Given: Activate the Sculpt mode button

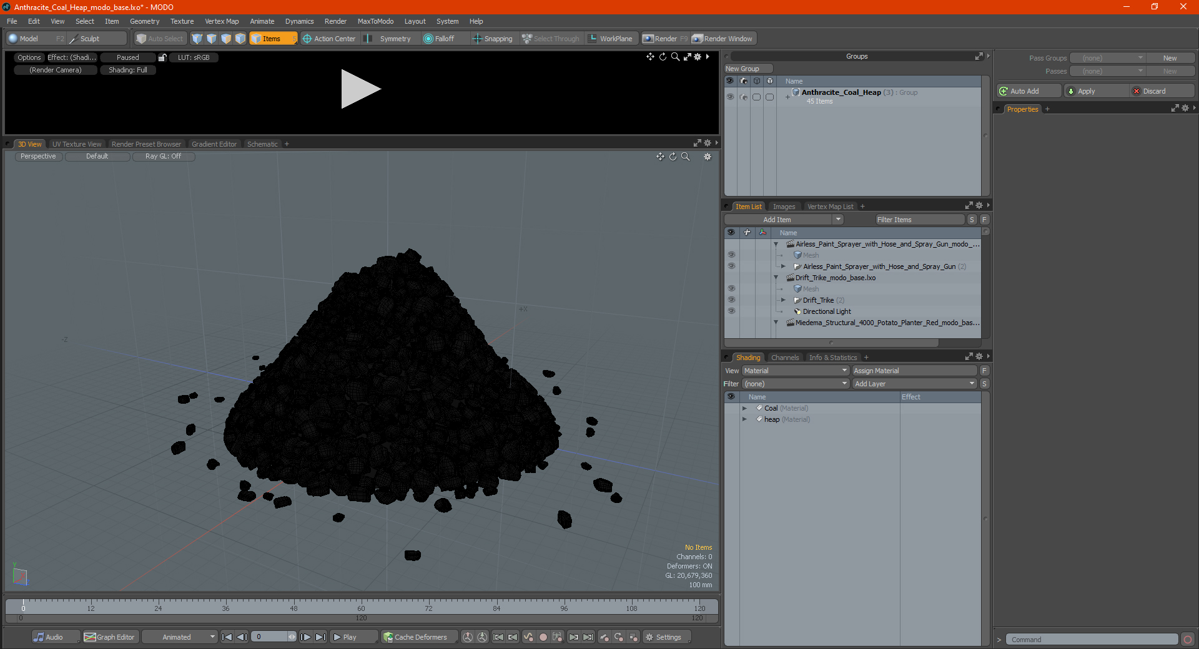Looking at the screenshot, I should coord(97,39).
